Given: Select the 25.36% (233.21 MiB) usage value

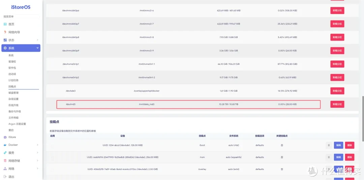Looking at the screenshot, I should point(287,24).
